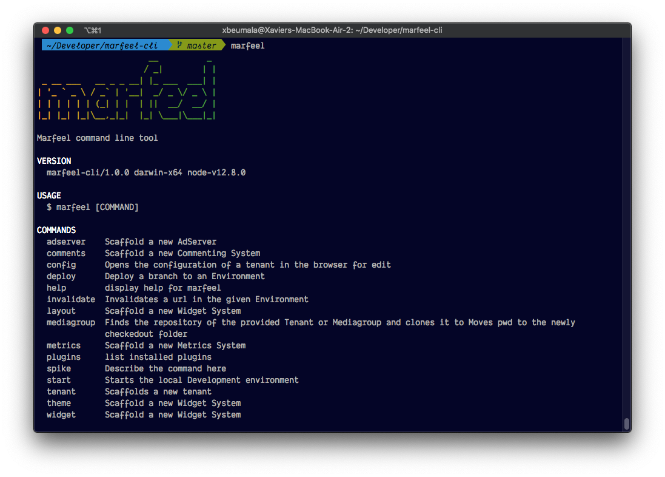Click the VERSION heading
This screenshot has height=477, width=665.
tap(54, 161)
